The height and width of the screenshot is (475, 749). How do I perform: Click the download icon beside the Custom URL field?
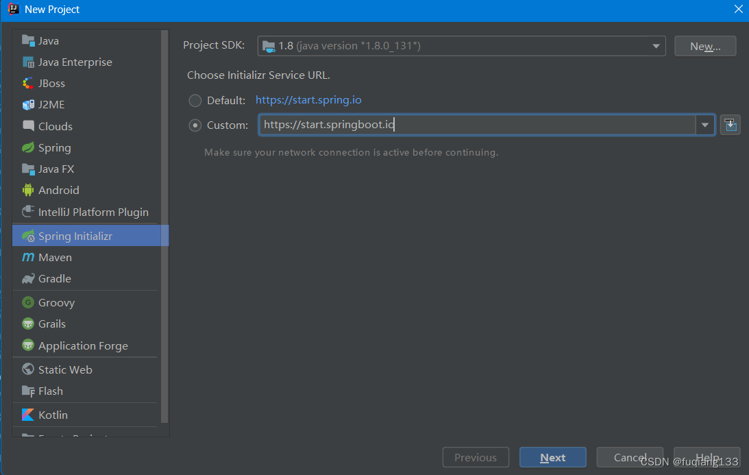[x=730, y=125]
